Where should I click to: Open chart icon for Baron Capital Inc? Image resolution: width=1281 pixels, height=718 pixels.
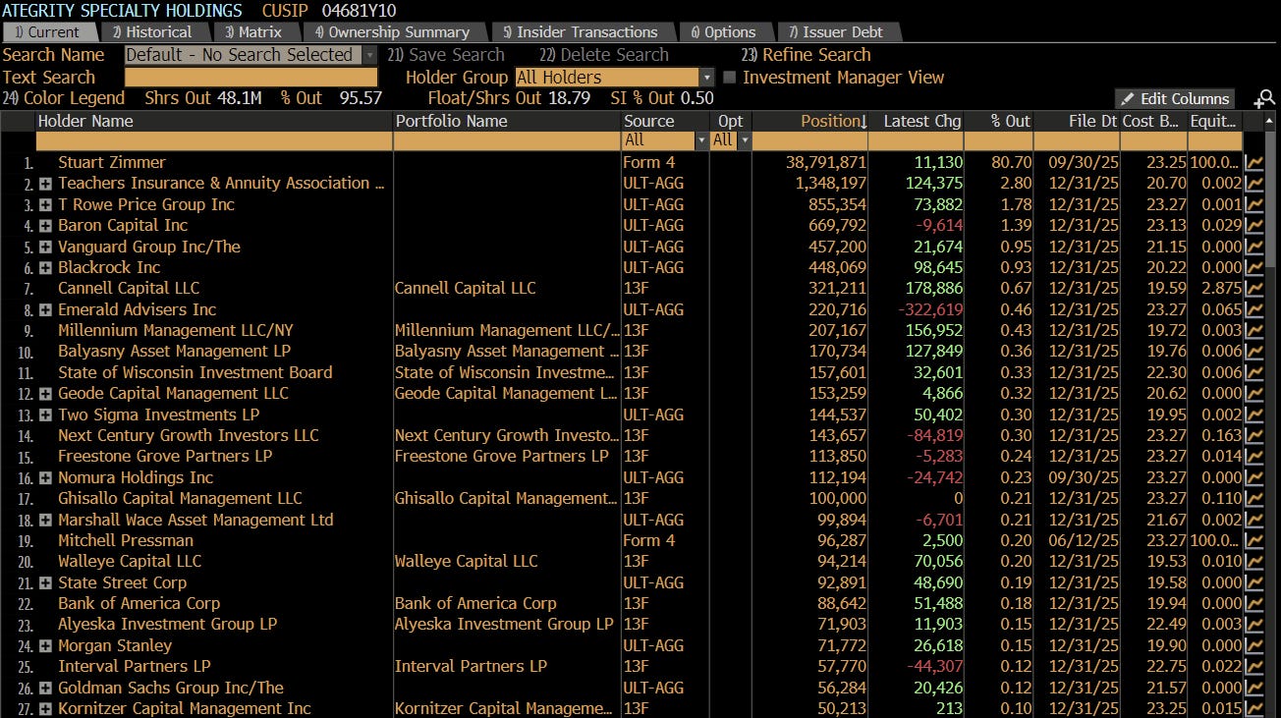(1254, 226)
